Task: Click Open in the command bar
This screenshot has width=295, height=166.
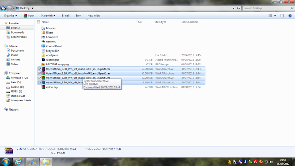Action: (29, 16)
